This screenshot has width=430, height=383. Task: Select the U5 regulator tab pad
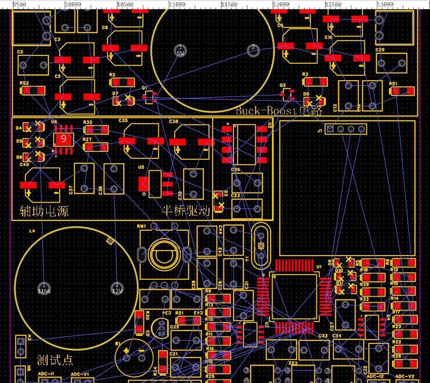click(143, 184)
